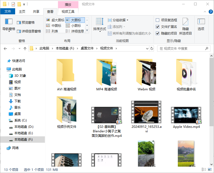Click the 播放 contextual tab
Image resolution: width=214 pixels, height=173 pixels.
pos(68,5)
